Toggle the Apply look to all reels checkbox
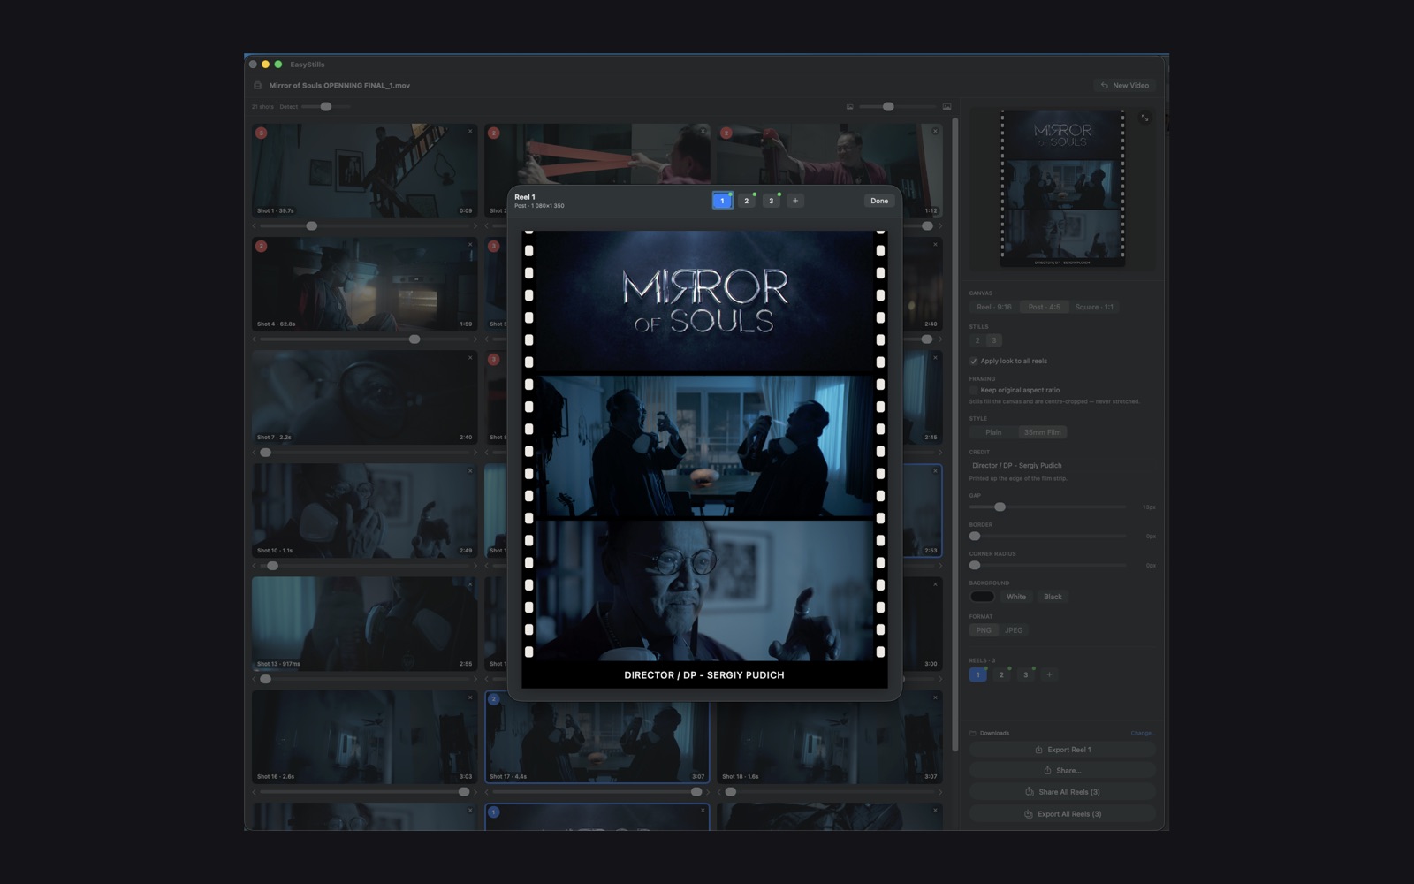Screen dimensions: 1414x884 click(973, 361)
